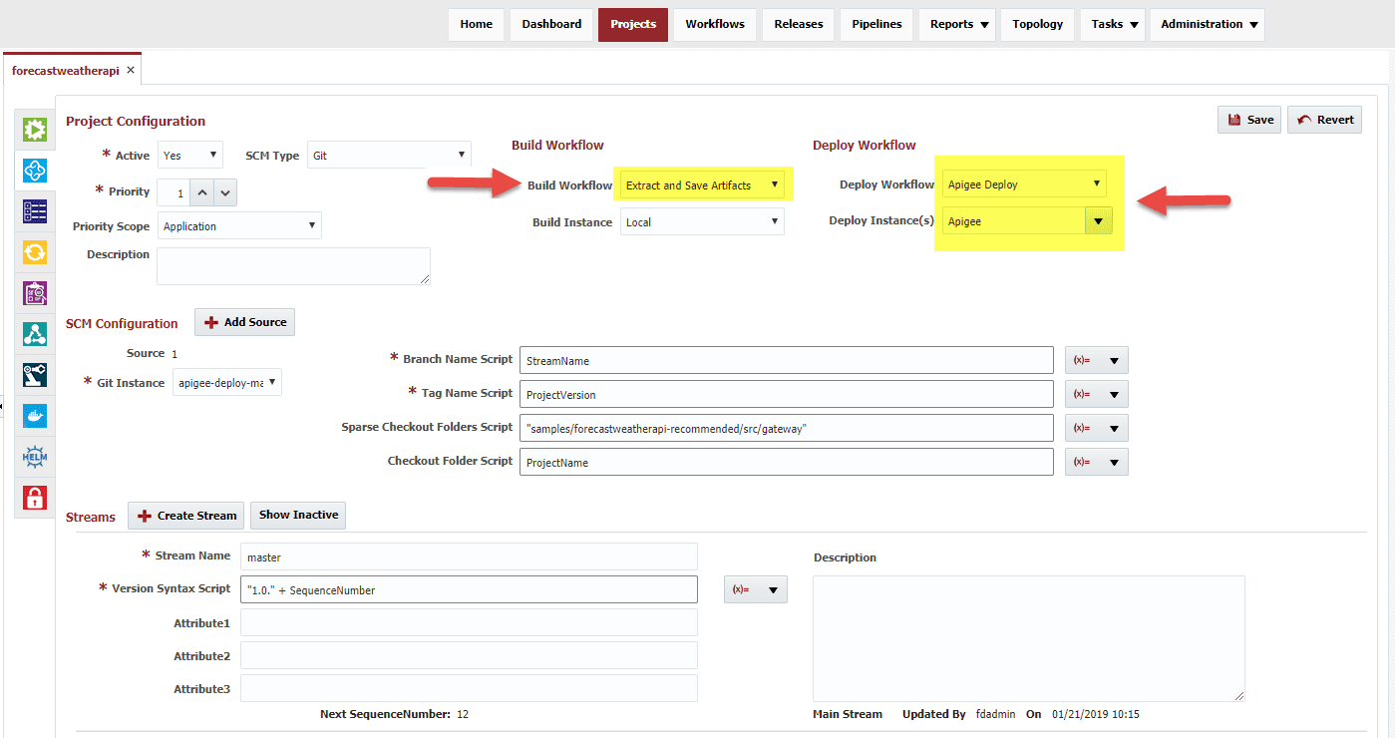Open the green play/execute sidebar icon
1395x738 pixels.
pos(35,130)
